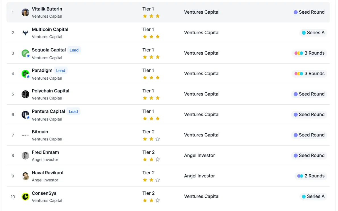The image size is (338, 211).
Task: Click the Tier 2 star rating for ConsenSys
Action: pos(151,200)
